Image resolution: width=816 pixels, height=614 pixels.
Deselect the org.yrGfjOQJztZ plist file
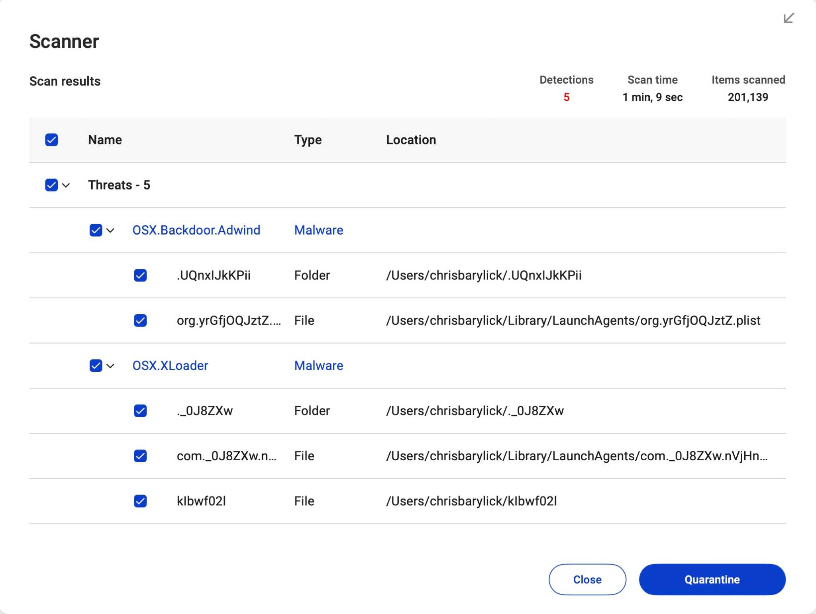click(140, 321)
